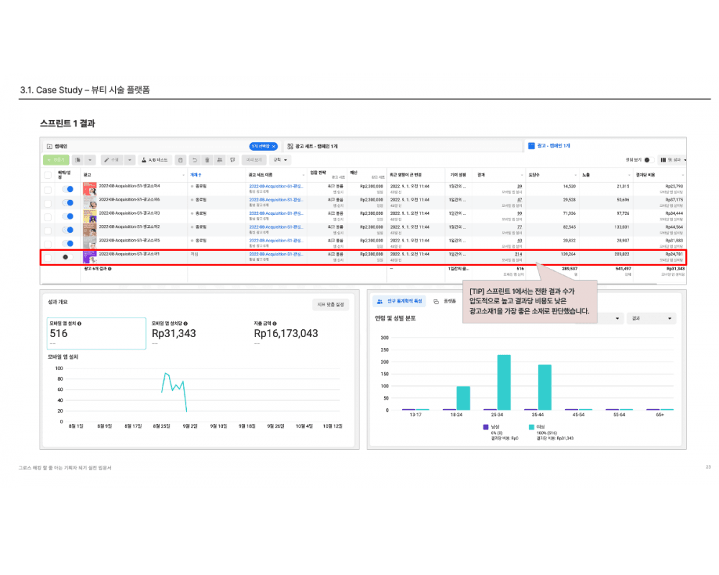Screen dimensions: 719x575
Task: Click the audience people icon in toolbar
Action: [220, 160]
